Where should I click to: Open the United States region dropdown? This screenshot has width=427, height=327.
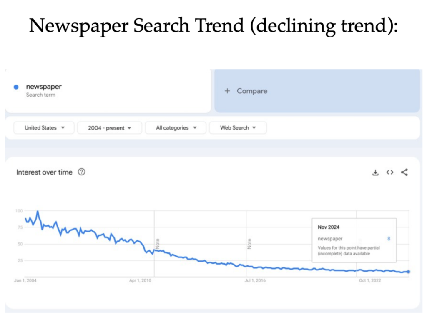(x=44, y=128)
